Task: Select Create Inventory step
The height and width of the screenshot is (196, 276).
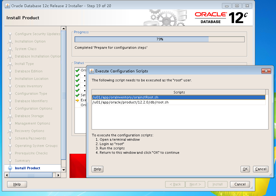Action: 29,86
